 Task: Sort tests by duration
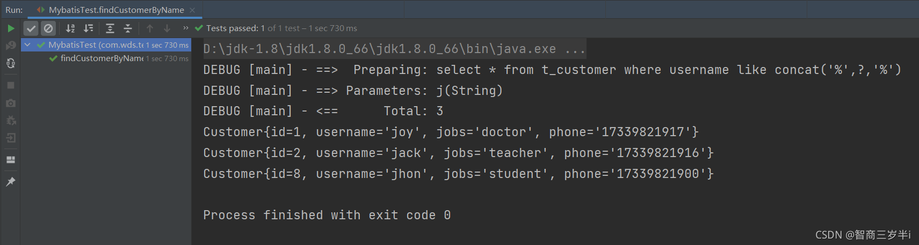coord(89,28)
